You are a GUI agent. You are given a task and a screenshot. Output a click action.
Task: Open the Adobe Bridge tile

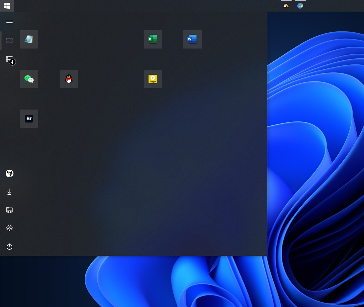(29, 119)
